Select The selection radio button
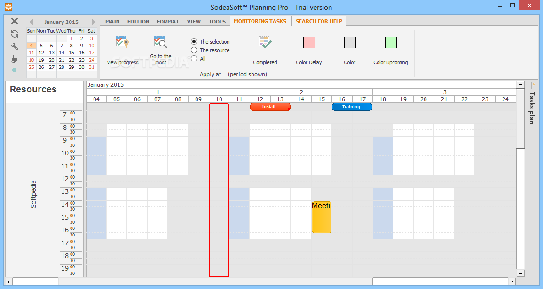543x289 pixels. (x=194, y=41)
